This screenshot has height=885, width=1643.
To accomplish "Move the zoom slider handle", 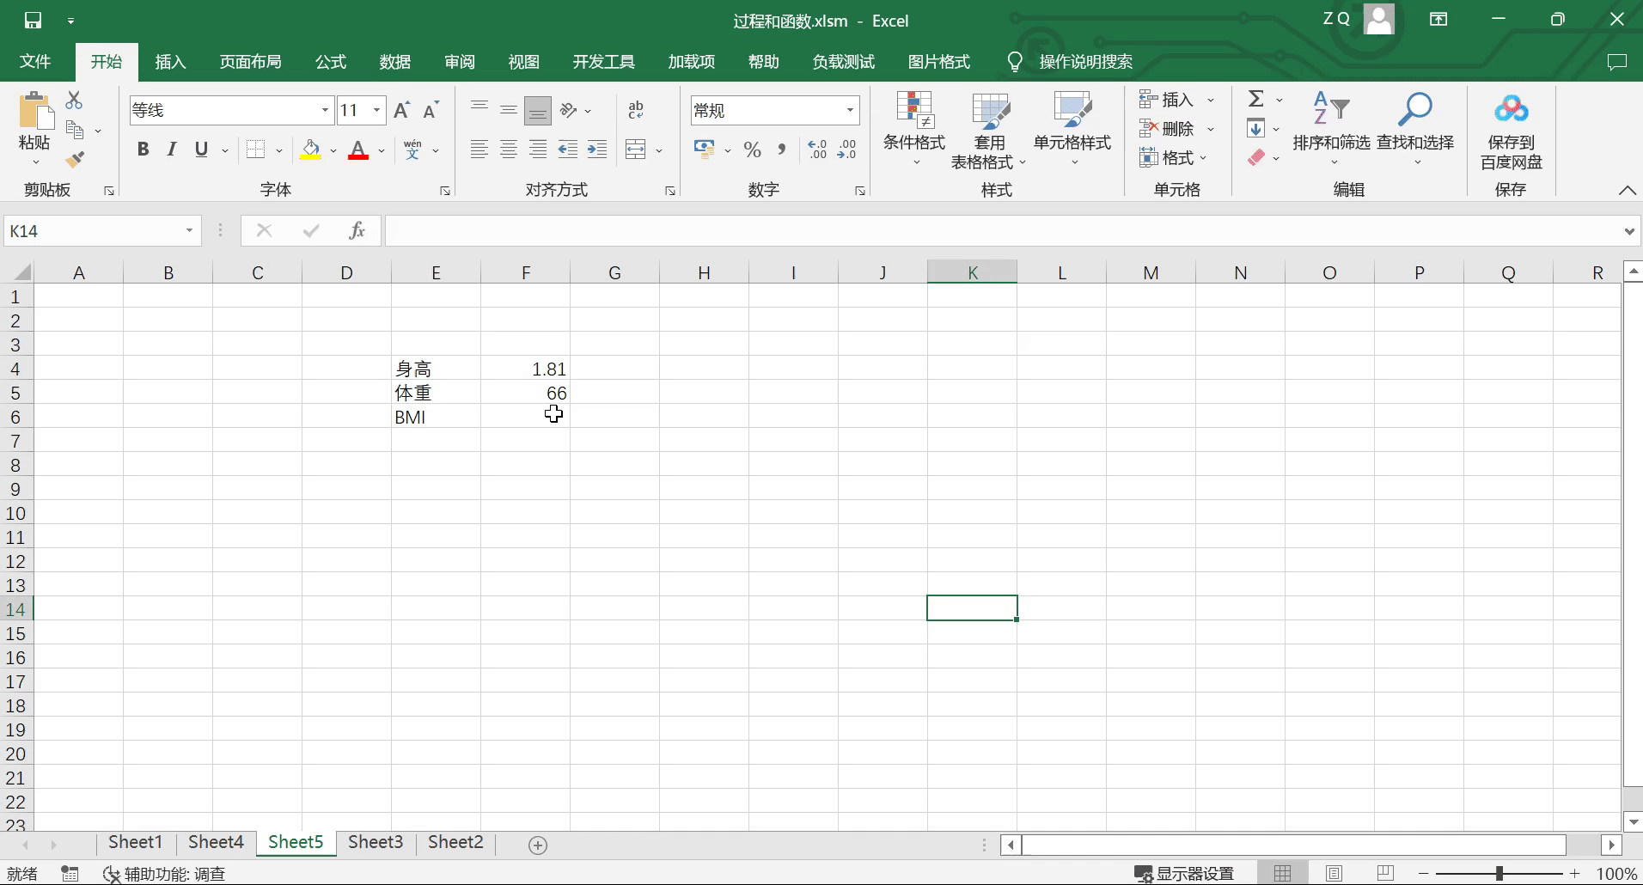I will coord(1499,874).
